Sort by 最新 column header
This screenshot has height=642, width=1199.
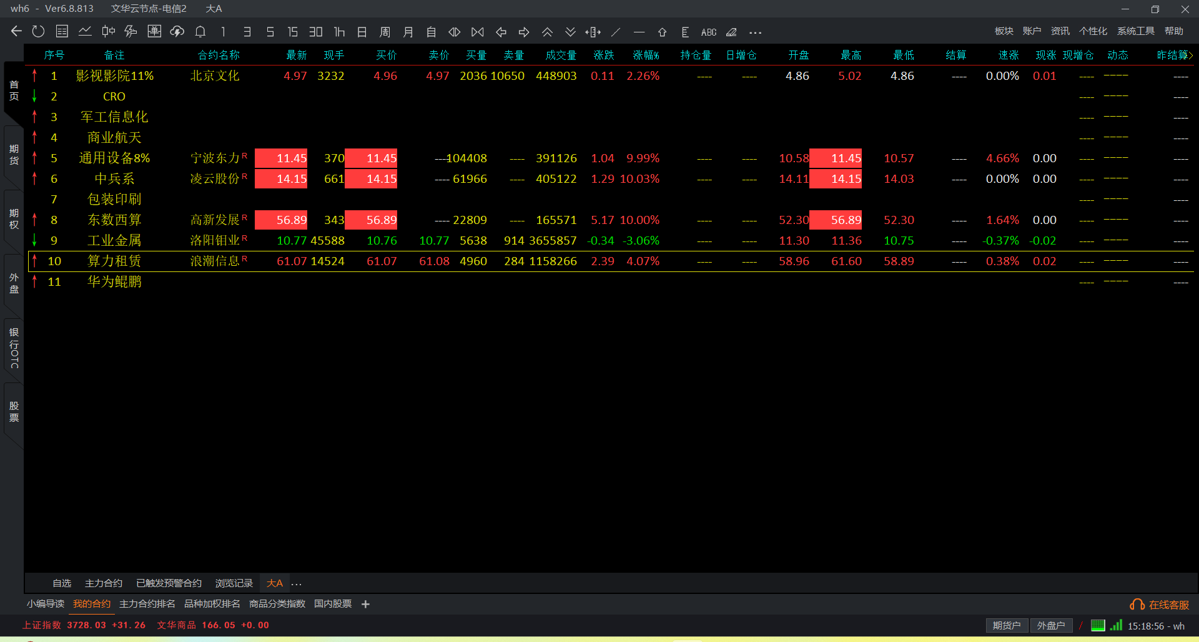[x=297, y=55]
